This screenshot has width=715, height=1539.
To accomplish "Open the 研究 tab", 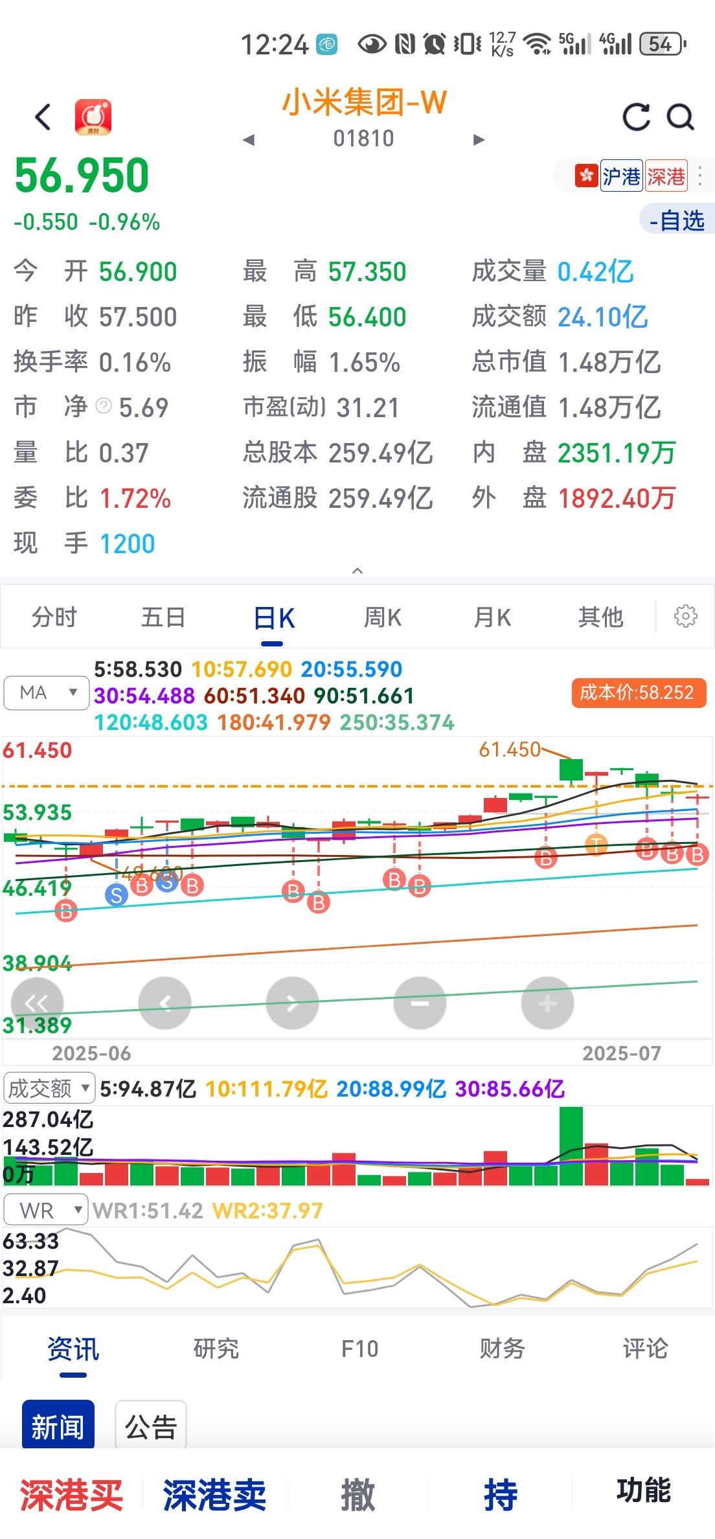I will pos(216,1349).
